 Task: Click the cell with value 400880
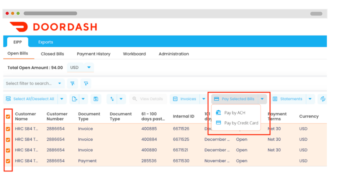coord(149,150)
